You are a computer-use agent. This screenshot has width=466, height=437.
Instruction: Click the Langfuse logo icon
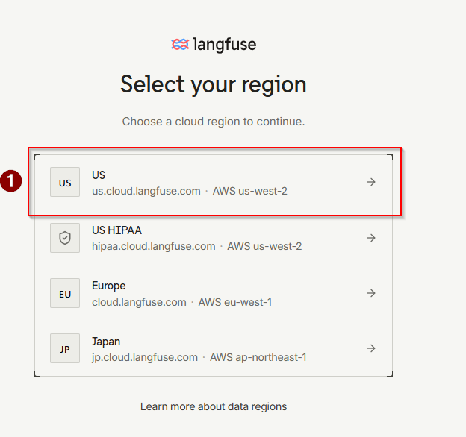pyautogui.click(x=180, y=45)
